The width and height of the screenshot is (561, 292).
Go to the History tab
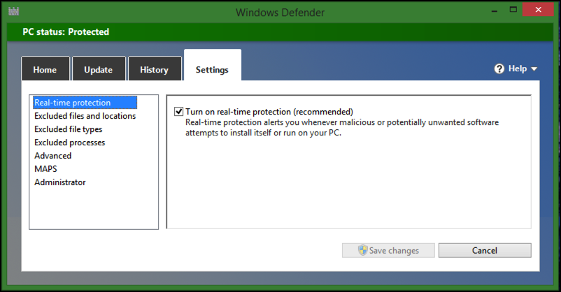pyautogui.click(x=155, y=68)
